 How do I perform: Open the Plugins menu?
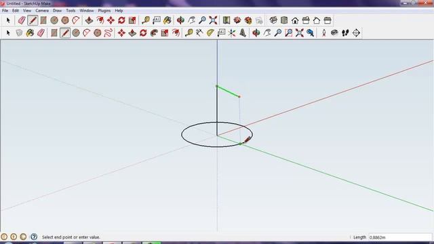pos(104,11)
